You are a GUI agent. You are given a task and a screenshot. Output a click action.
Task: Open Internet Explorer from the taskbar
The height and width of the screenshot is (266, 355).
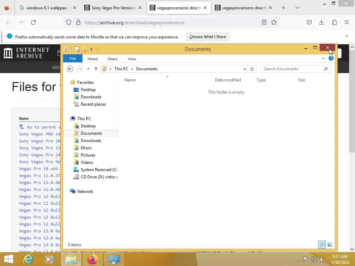point(28,259)
